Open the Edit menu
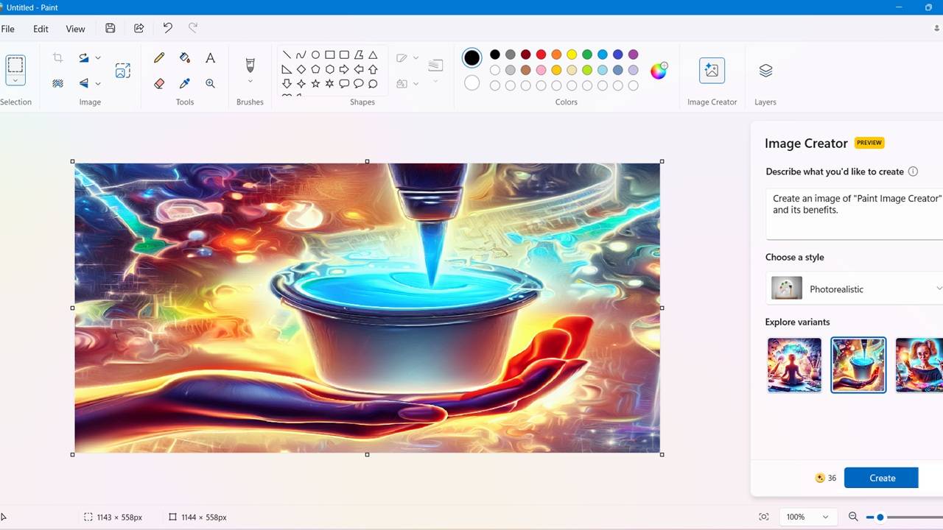 [x=41, y=29]
